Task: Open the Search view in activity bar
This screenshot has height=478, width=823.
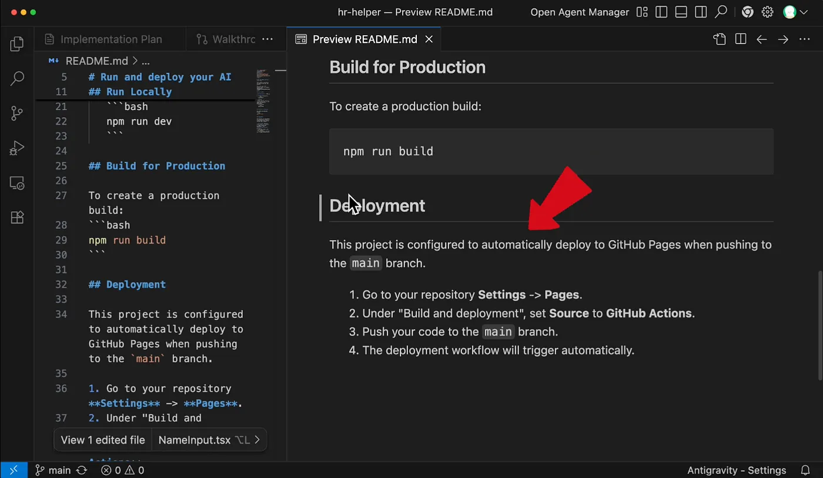Action: [x=17, y=78]
